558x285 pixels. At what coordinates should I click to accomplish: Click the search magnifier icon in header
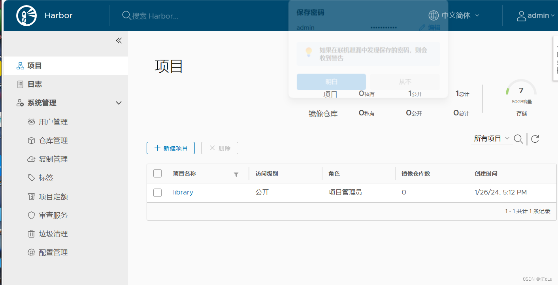click(x=126, y=15)
